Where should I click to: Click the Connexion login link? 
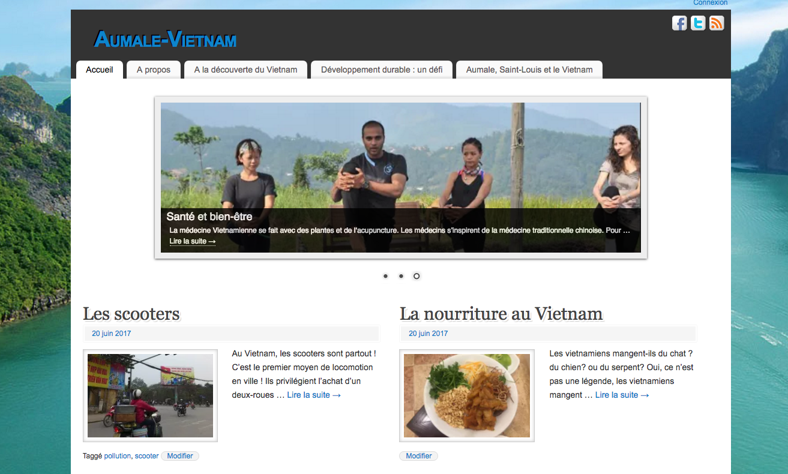point(711,3)
